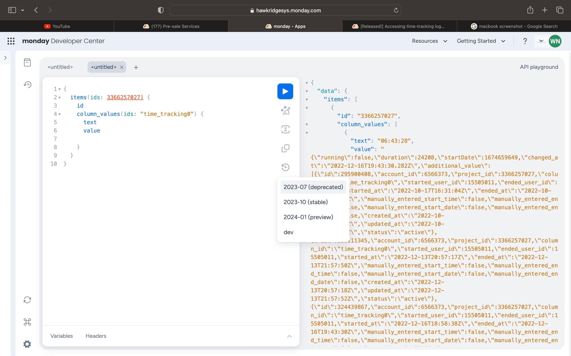Click the "time_tracking0" string in query
This screenshot has width=571, height=356.
(x=167, y=114)
